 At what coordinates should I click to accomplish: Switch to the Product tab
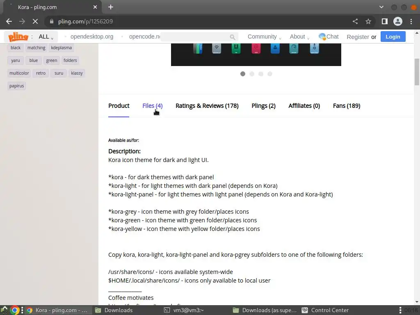119,106
